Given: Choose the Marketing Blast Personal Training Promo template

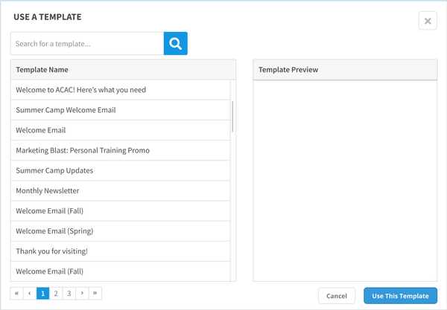Looking at the screenshot, I should (x=83, y=150).
